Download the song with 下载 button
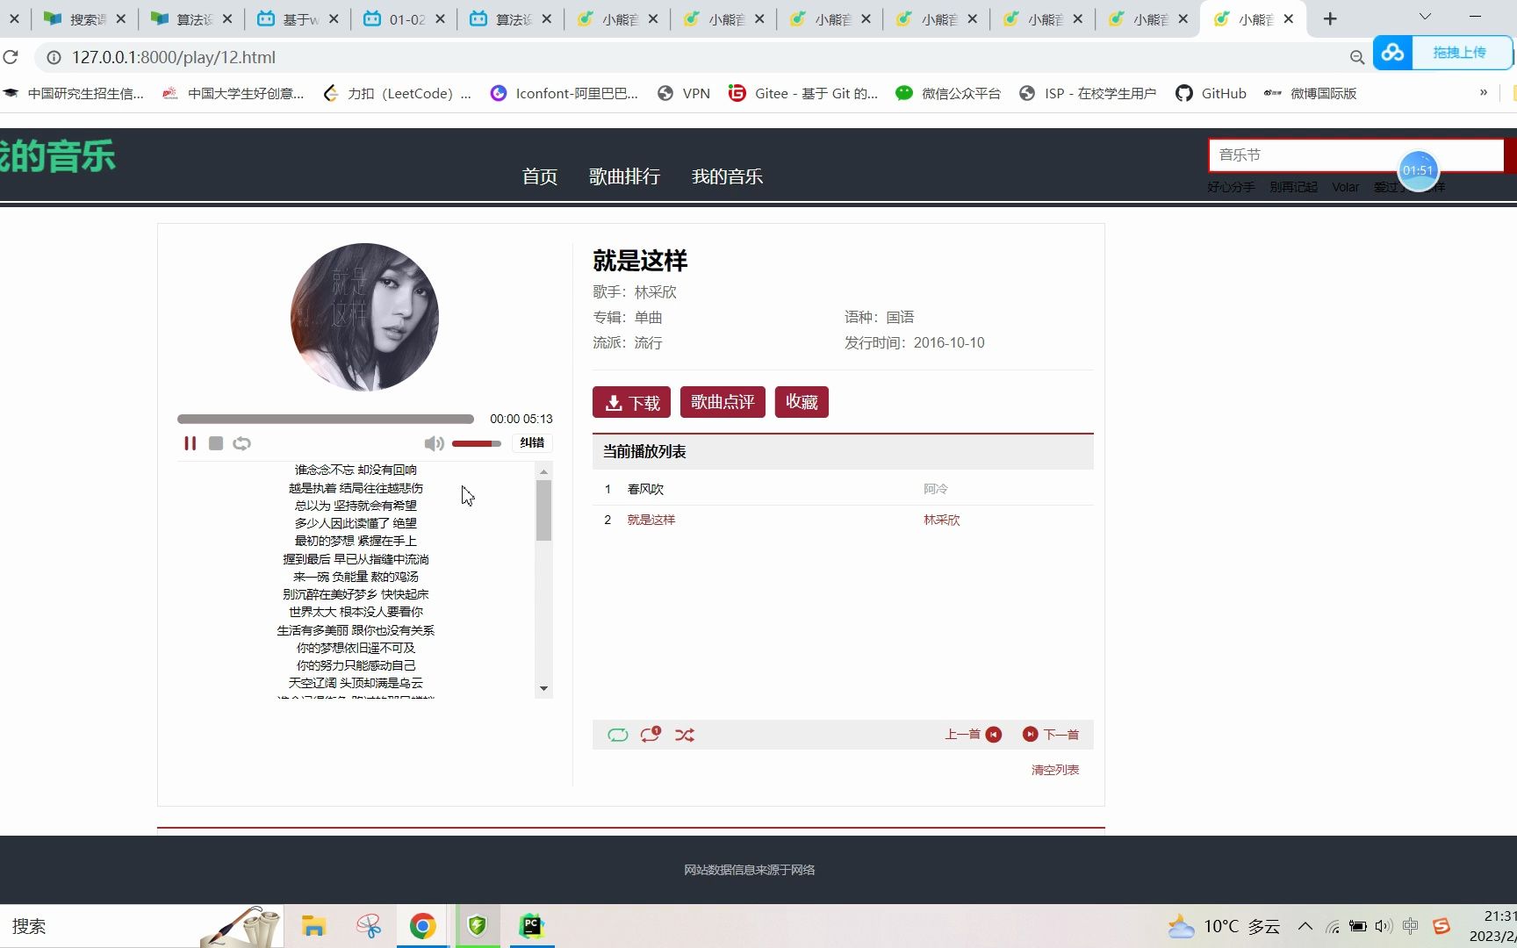This screenshot has width=1517, height=948. coord(630,402)
